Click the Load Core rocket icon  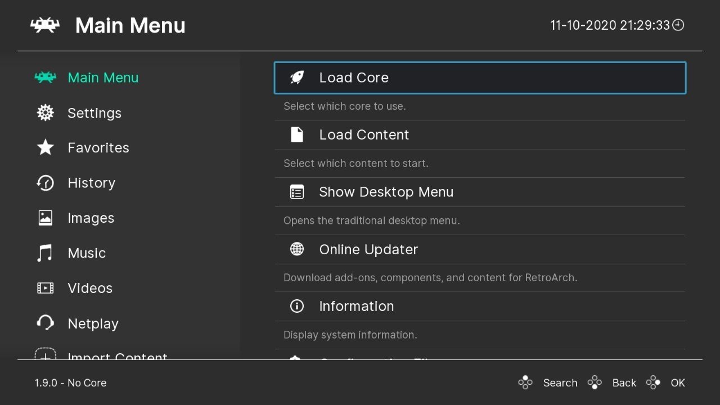297,78
